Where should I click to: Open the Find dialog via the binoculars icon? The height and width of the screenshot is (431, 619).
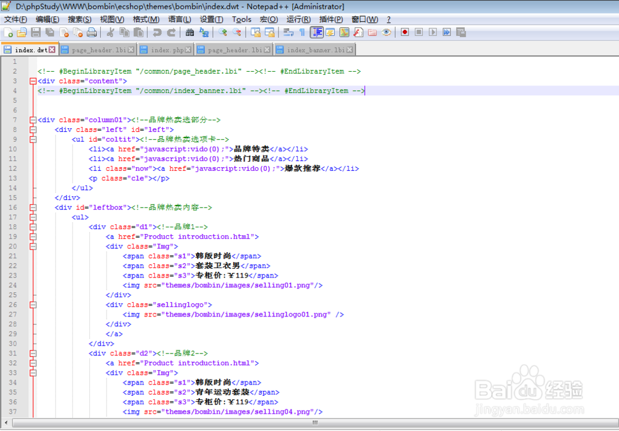tap(189, 32)
